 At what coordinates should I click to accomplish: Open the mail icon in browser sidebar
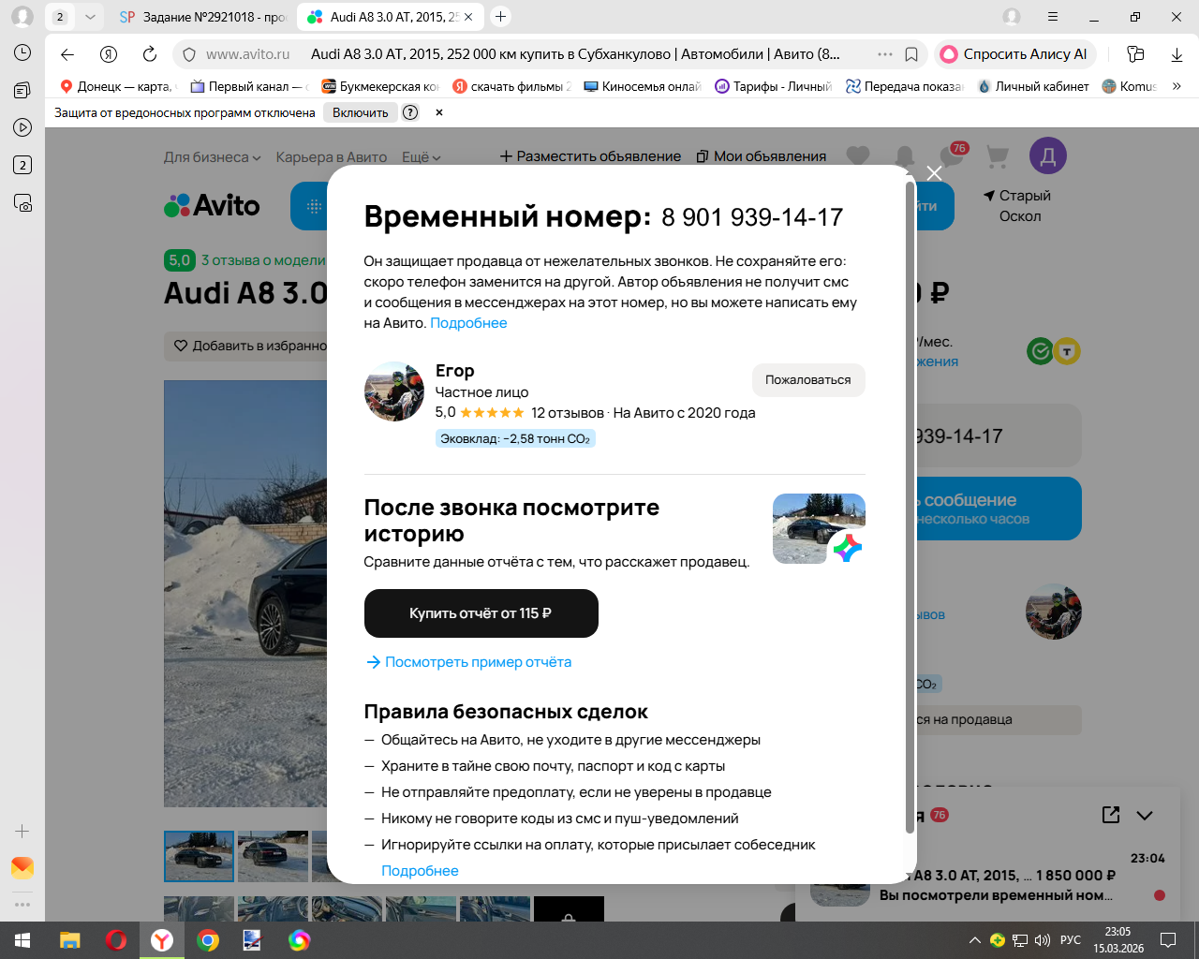(x=22, y=867)
